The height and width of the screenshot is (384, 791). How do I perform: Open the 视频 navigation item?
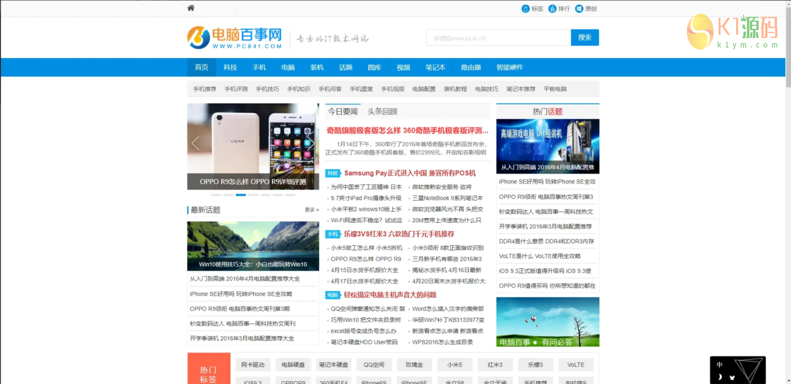pos(403,67)
